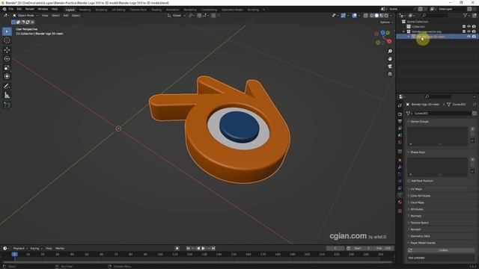Open the viewport Options dropdown

coord(386,22)
